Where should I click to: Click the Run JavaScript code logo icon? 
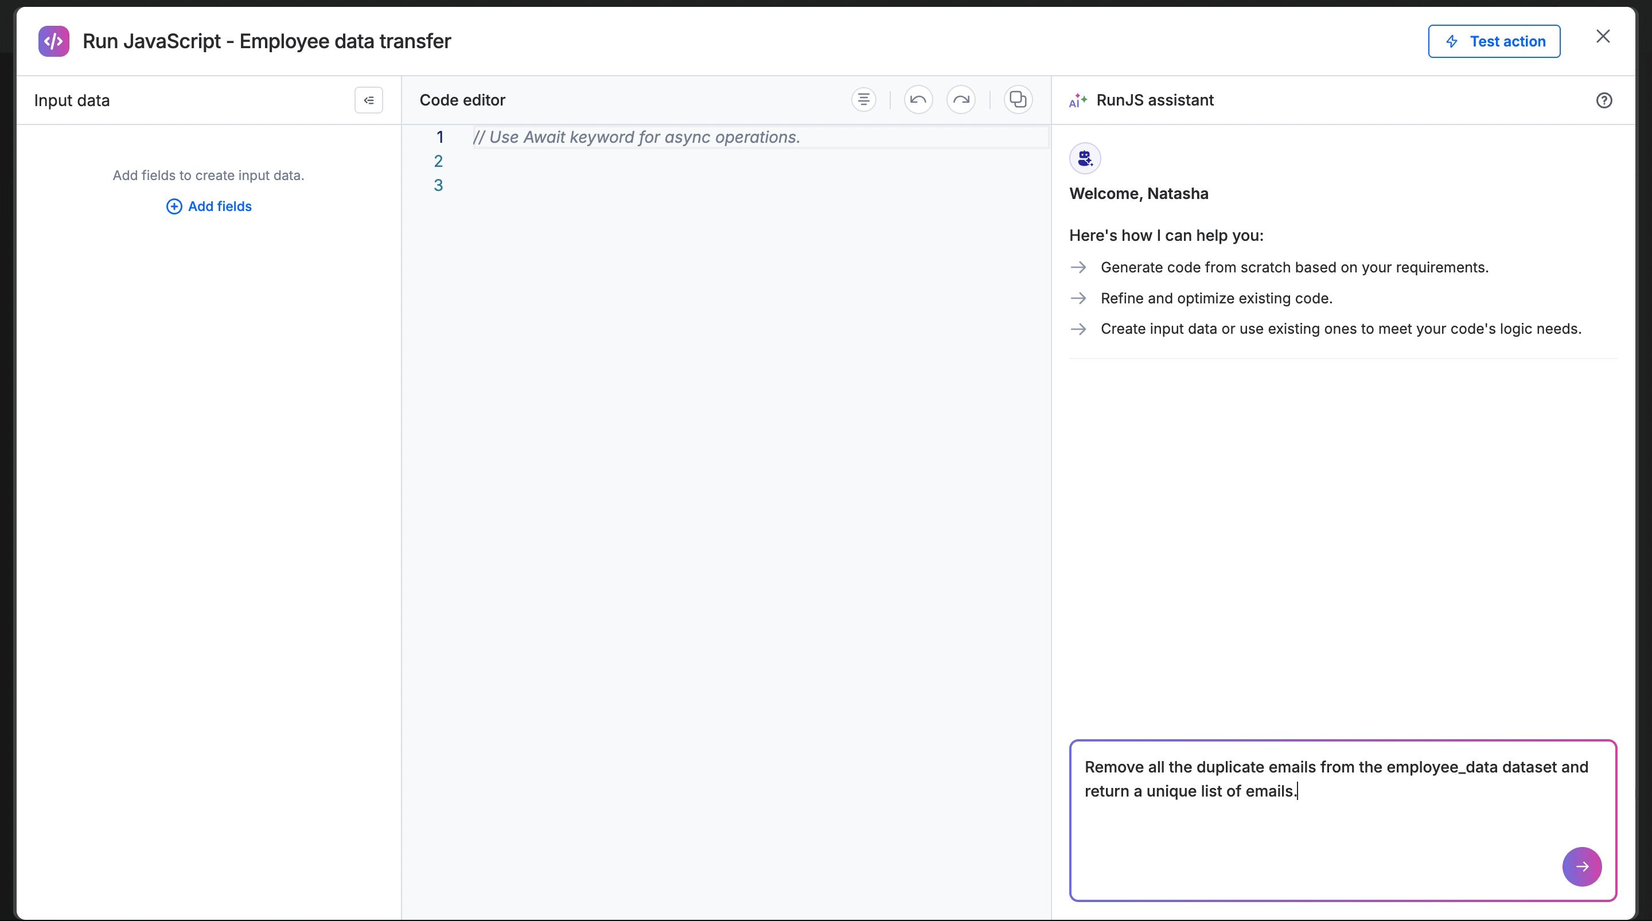54,41
